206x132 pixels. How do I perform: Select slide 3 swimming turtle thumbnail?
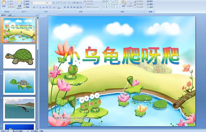tap(19, 83)
